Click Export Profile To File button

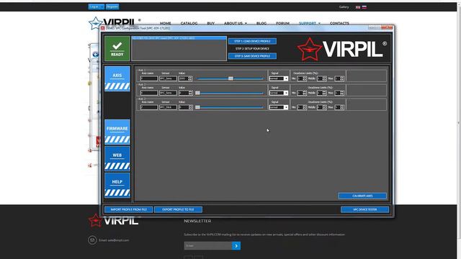(178, 209)
